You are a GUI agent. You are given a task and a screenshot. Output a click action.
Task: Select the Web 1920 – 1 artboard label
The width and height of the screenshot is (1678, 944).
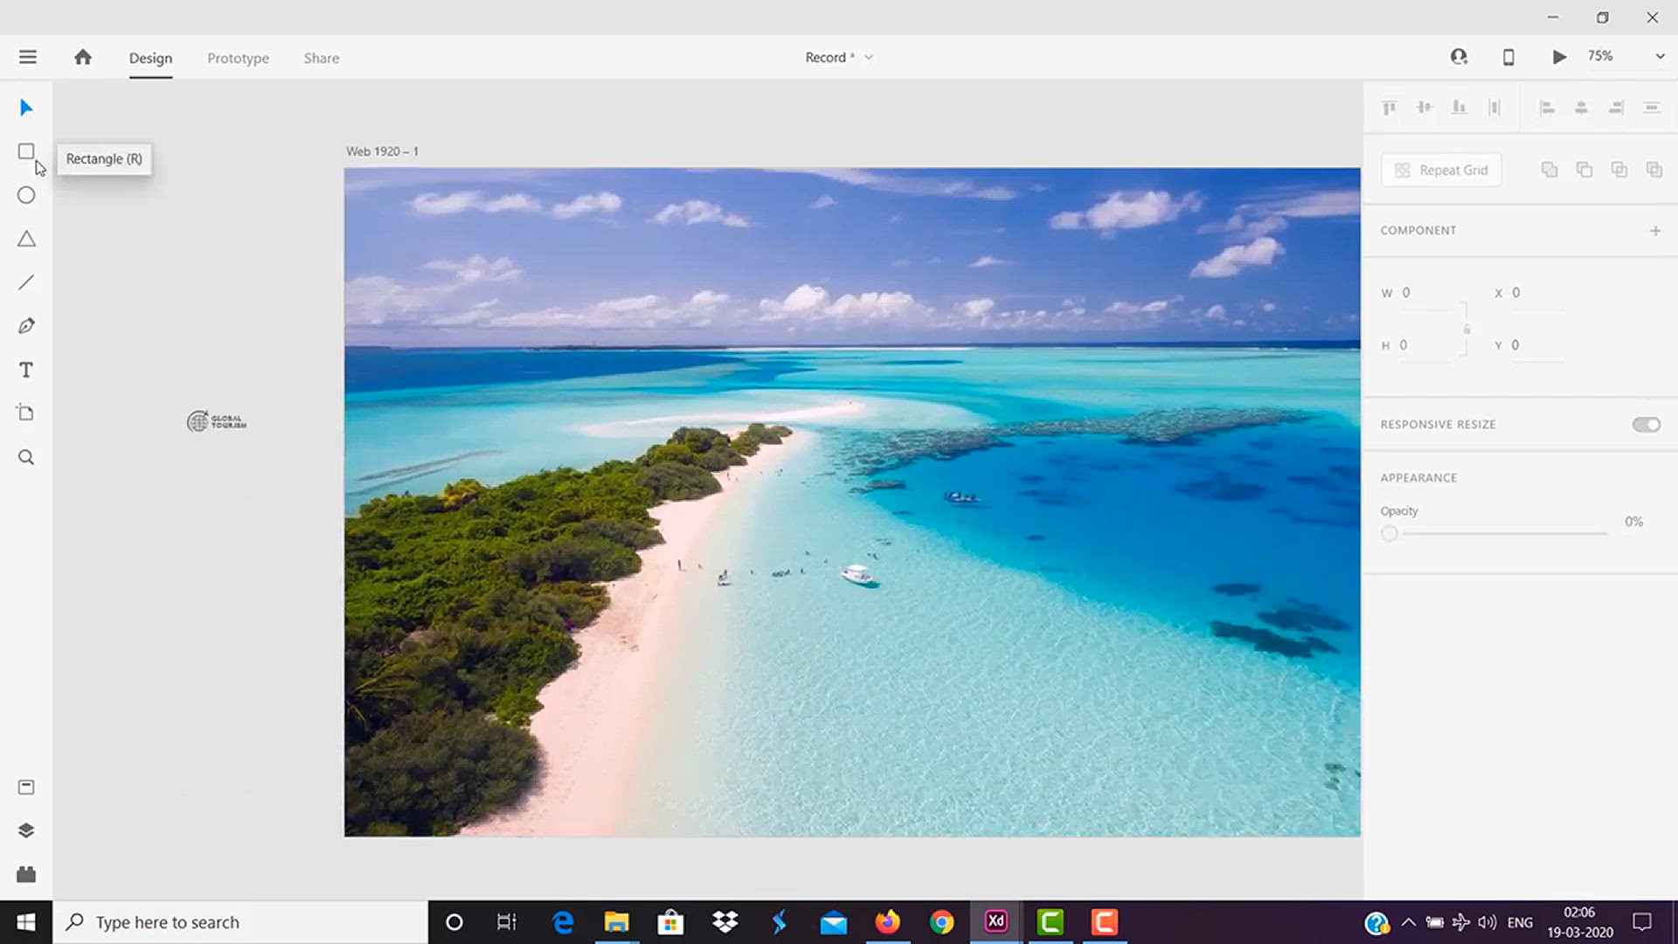382,151
